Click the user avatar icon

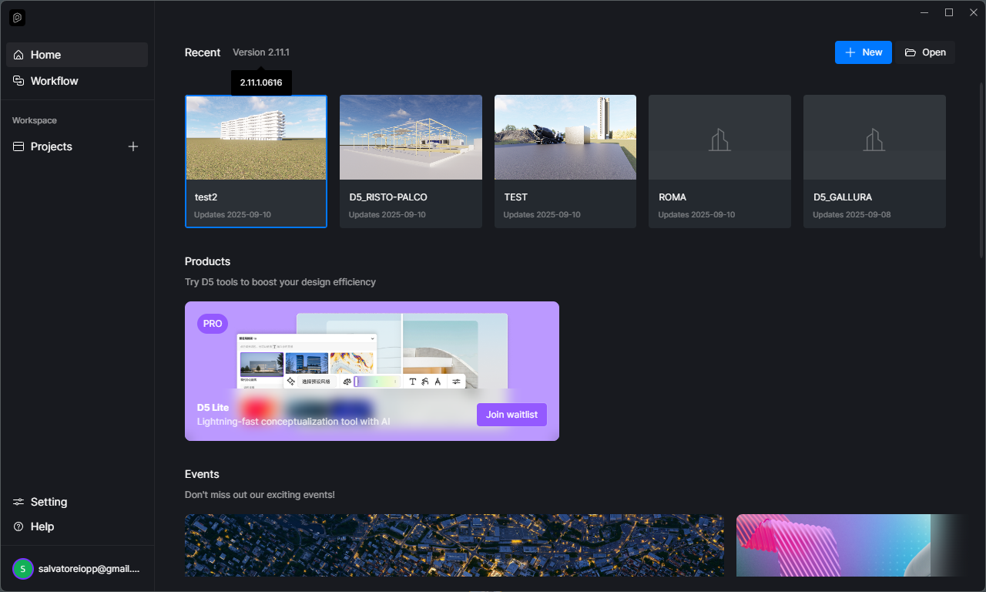pos(23,569)
